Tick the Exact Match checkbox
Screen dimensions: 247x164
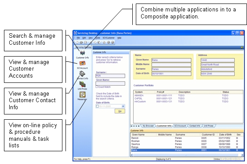click(97, 87)
